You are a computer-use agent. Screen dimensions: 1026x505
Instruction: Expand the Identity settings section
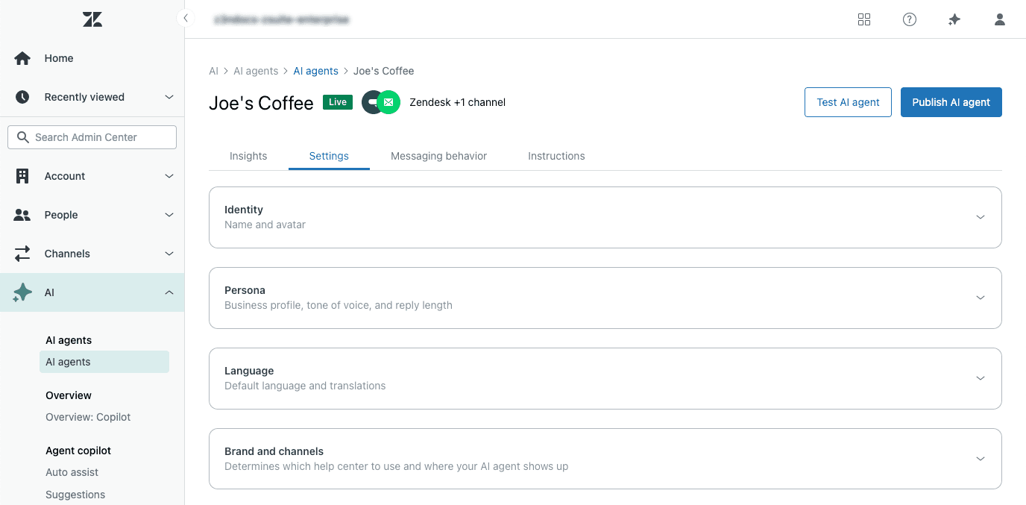click(x=981, y=217)
